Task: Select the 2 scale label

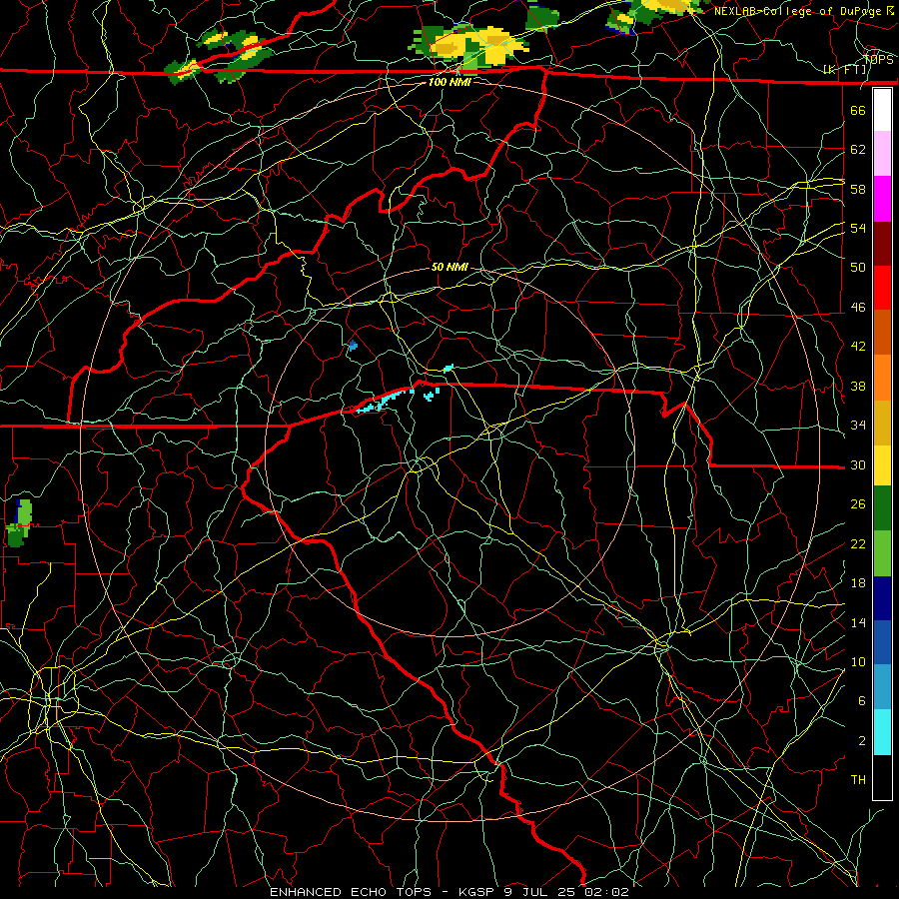Action: tap(861, 741)
